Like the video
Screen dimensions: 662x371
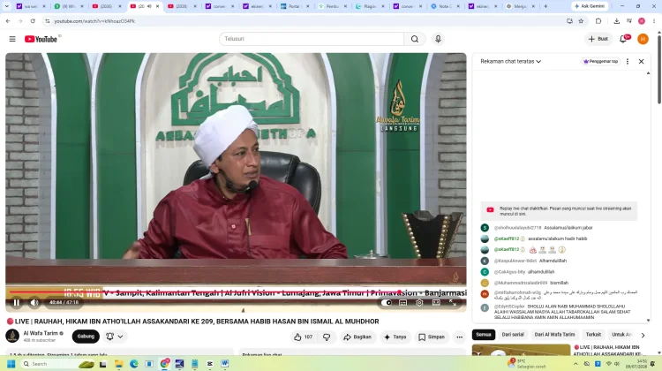click(303, 337)
